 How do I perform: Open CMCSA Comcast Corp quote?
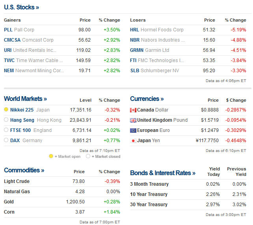click(28, 40)
